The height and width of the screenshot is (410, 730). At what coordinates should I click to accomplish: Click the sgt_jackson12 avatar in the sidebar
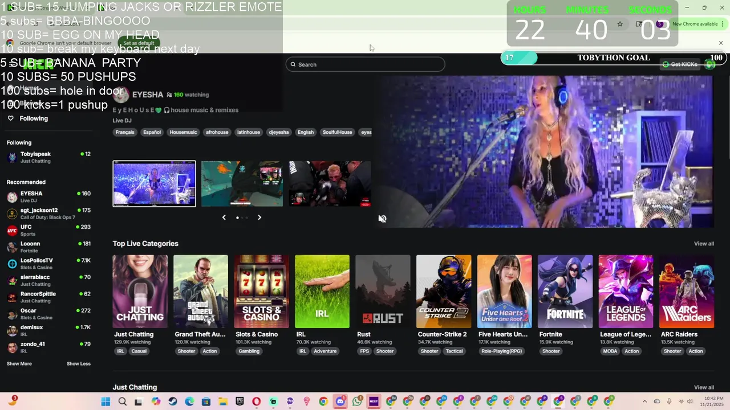pos(12,214)
